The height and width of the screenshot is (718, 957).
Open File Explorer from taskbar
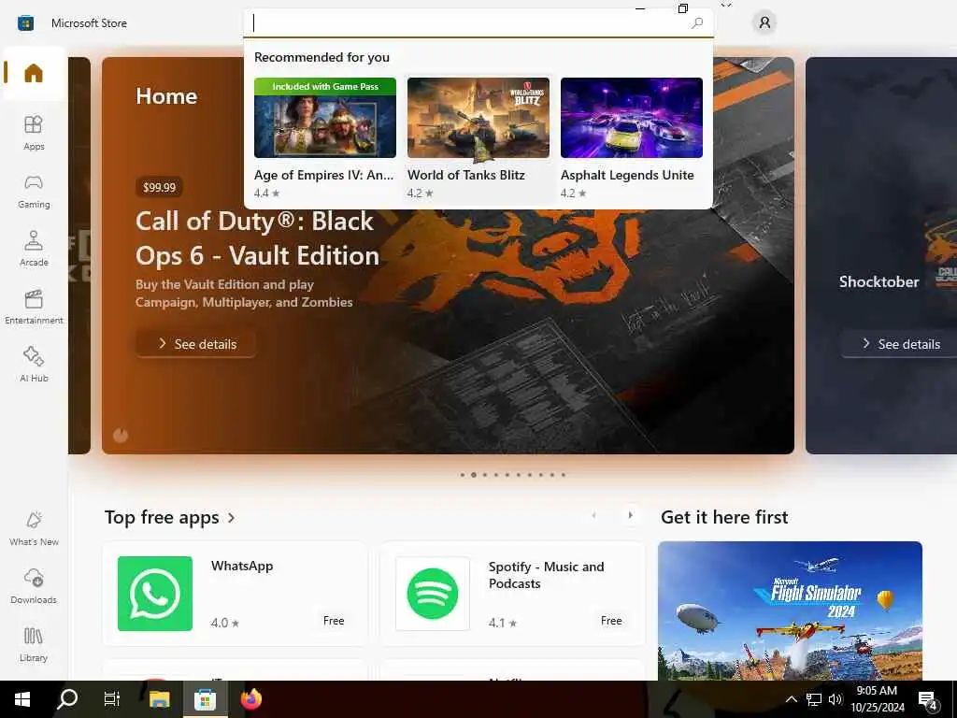(159, 699)
